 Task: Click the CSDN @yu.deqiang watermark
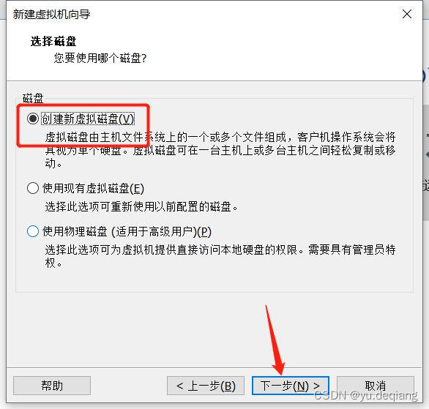(366, 395)
